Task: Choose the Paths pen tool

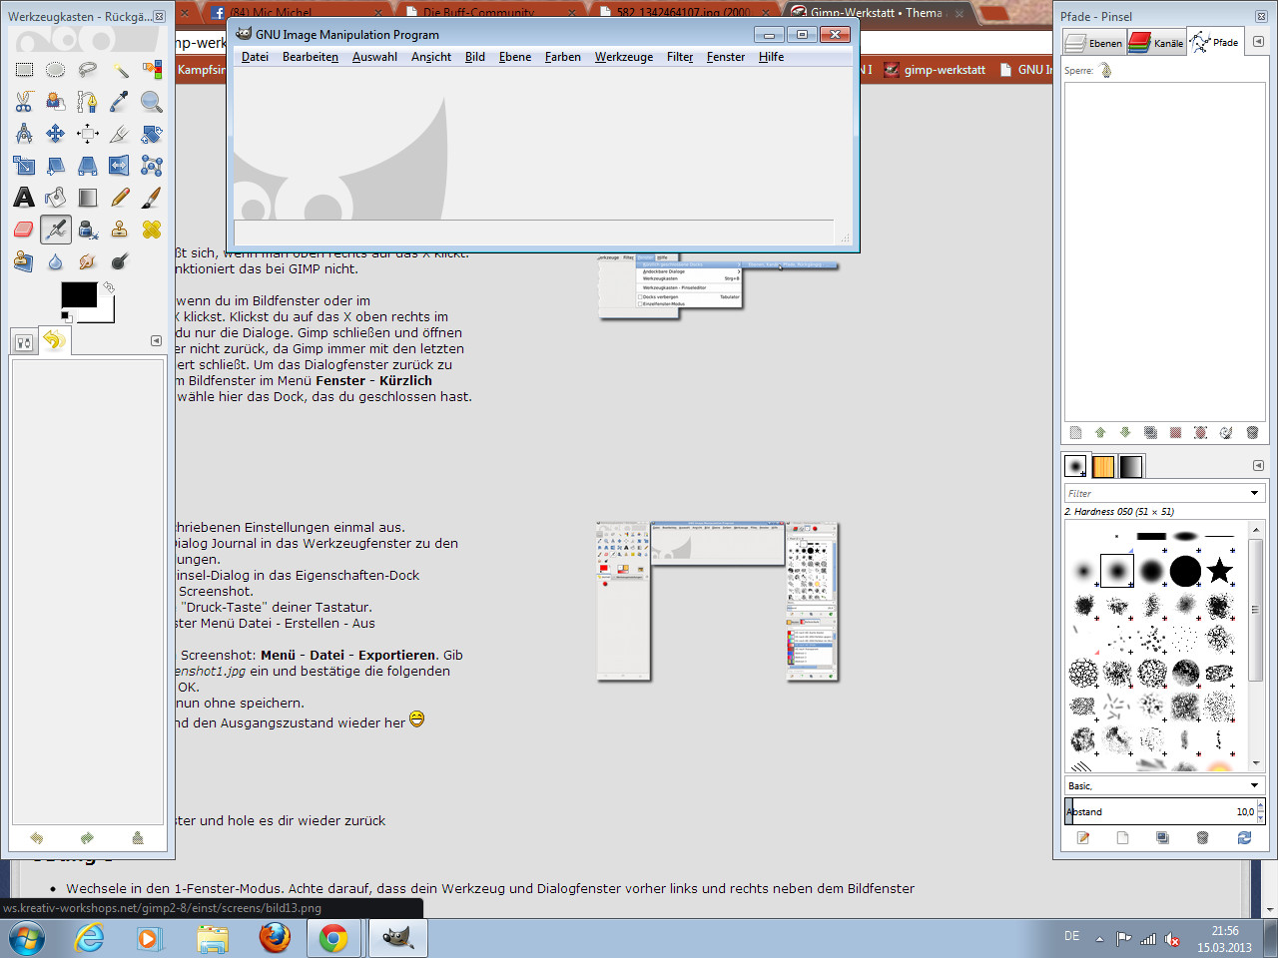Action: 88,102
